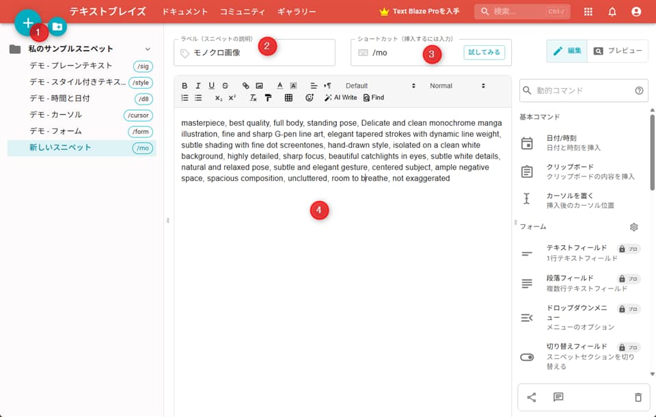The height and width of the screenshot is (417, 656).
Task: Insert a table from the toolbar
Action: 288,98
